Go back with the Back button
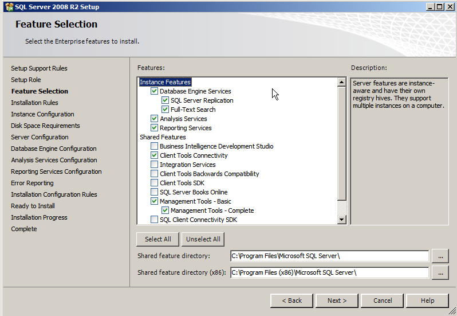This screenshot has width=457, height=316. click(291, 301)
